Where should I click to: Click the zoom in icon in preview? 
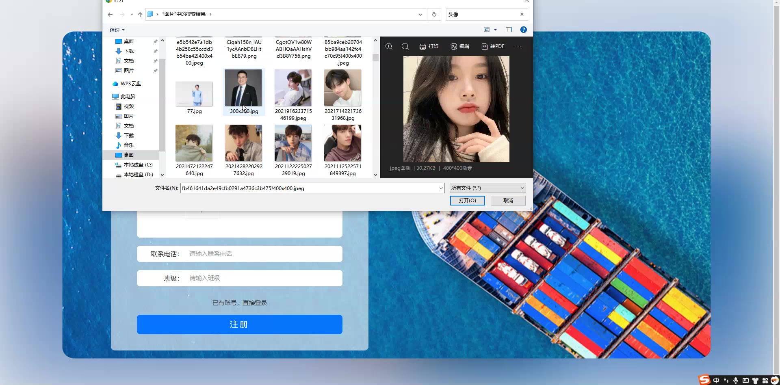click(389, 46)
